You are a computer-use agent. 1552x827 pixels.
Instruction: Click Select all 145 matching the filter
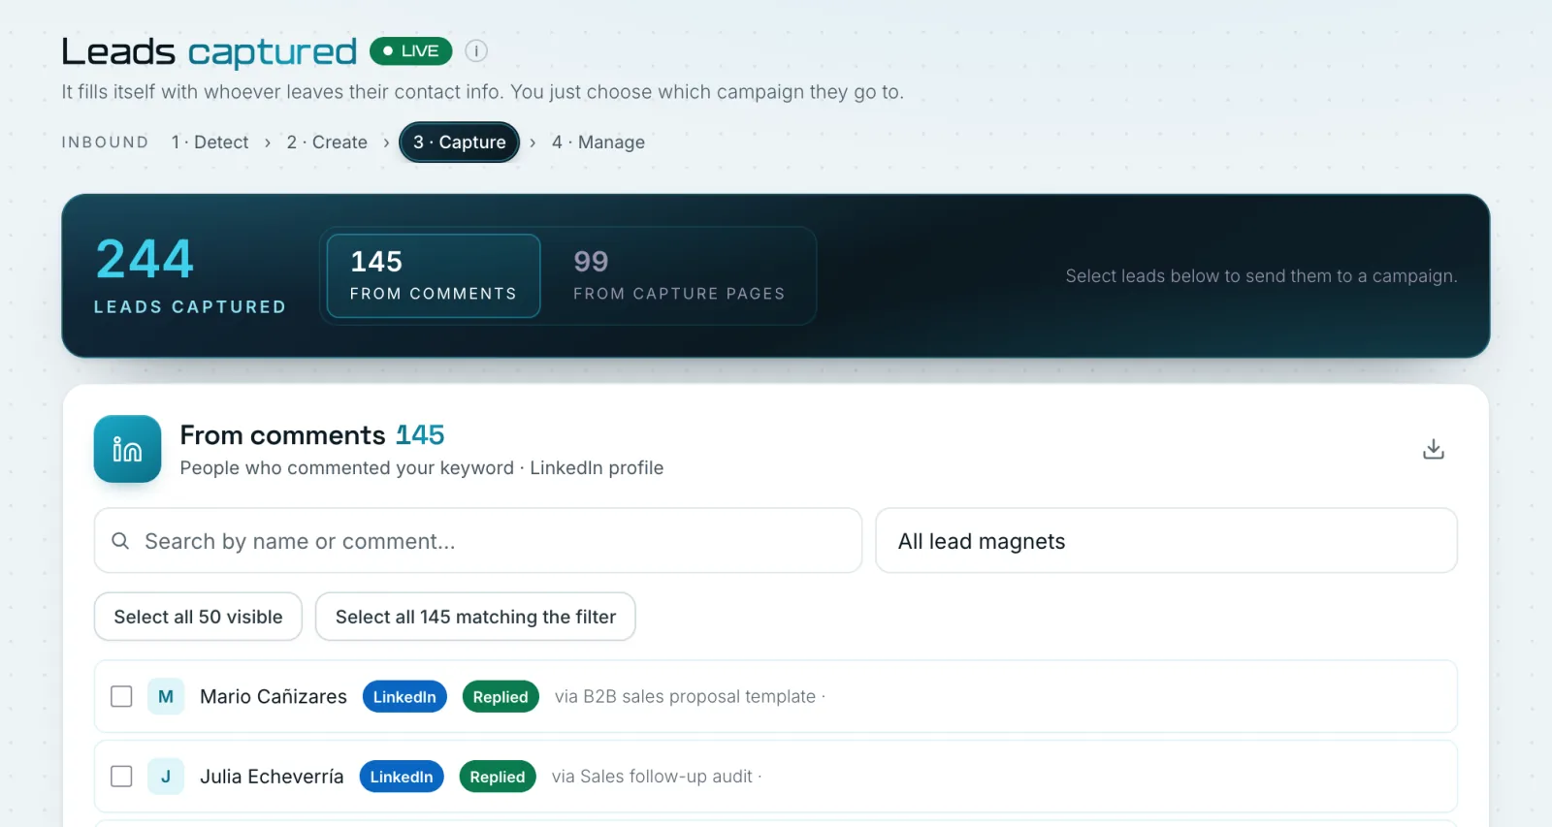pos(475,617)
